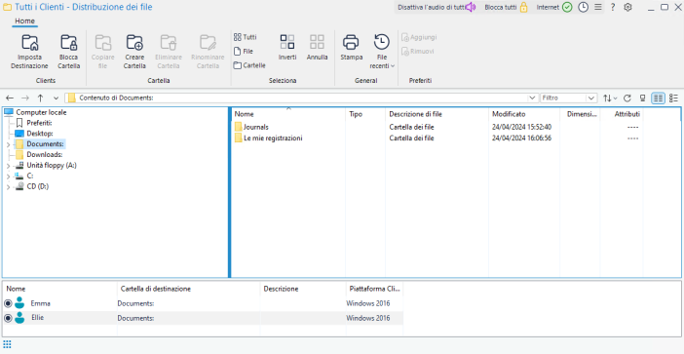Viewport: 684px width, 354px height.
Task: Click the grid dots icon in status bar
Action: [x=7, y=344]
